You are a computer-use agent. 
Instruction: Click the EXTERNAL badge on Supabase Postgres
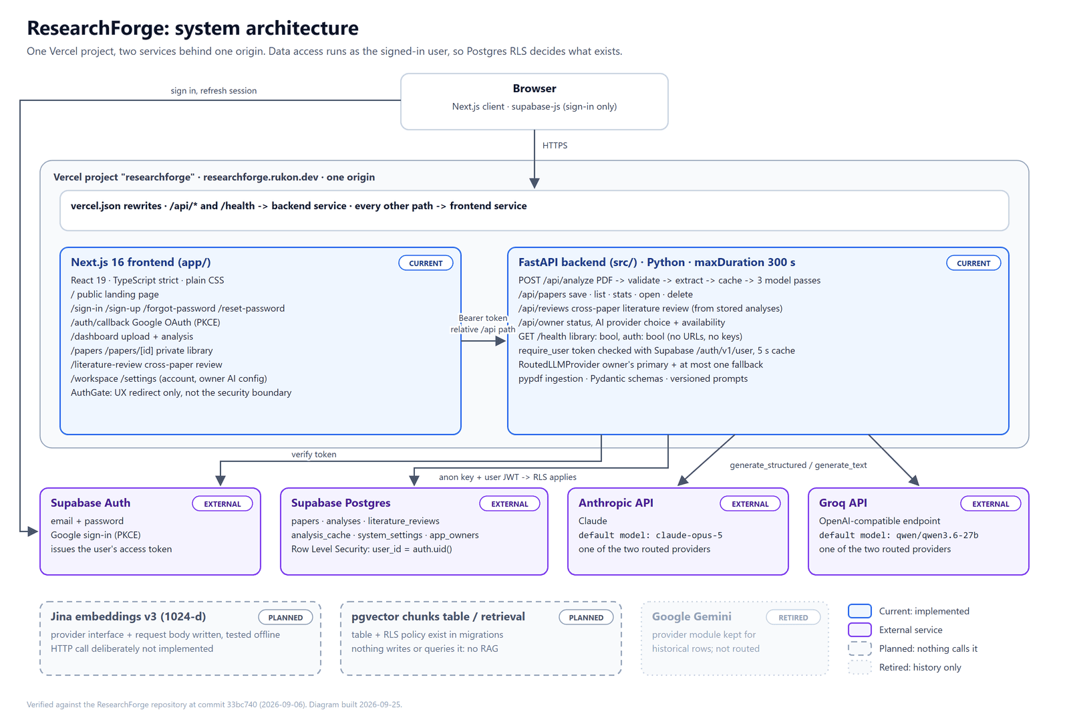510,503
